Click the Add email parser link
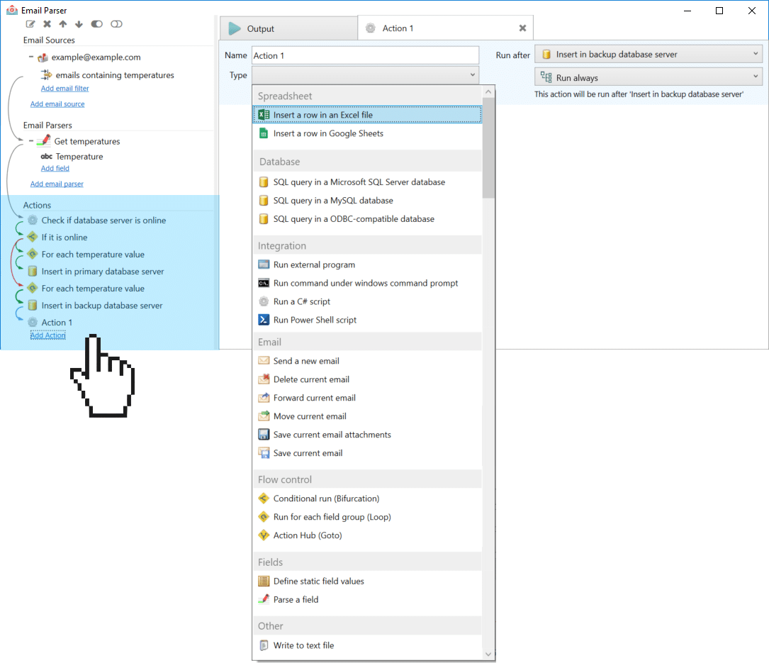Viewport: 769px width, 663px height. [x=57, y=184]
